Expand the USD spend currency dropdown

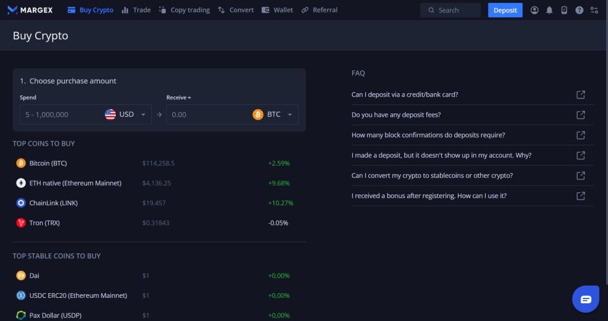tap(143, 115)
